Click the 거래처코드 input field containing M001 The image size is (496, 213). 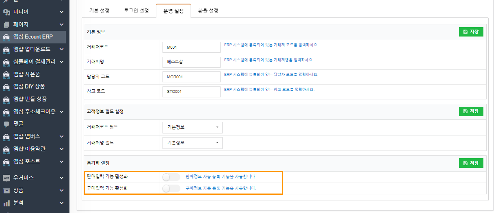(x=191, y=47)
